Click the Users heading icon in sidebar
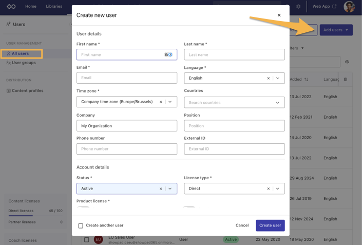 (9, 24)
